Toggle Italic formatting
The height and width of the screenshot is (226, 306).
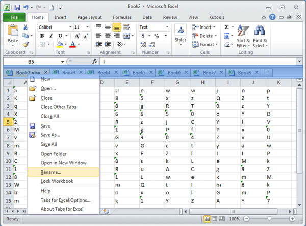coord(50,36)
